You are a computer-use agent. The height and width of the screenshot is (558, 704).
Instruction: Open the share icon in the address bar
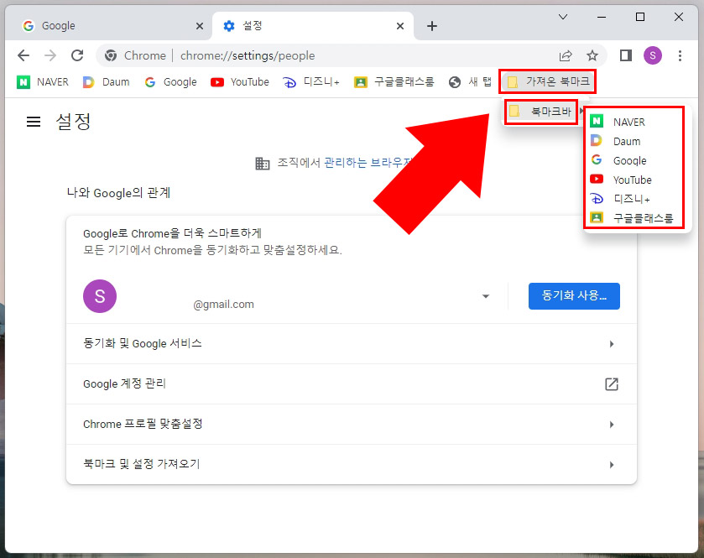[566, 55]
